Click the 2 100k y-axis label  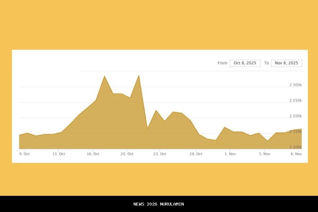coord(295,147)
